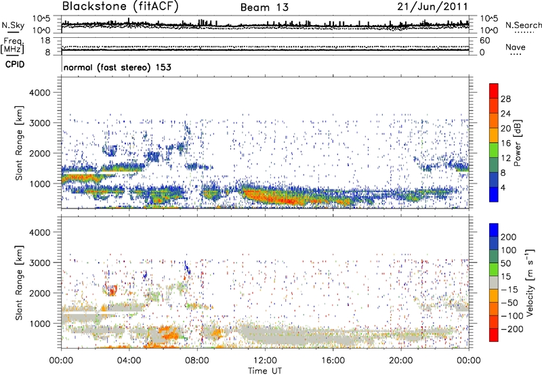The image size is (542, 375).
Task: Pick the gray segment of velocity colorbar
Action: [x=494, y=282]
